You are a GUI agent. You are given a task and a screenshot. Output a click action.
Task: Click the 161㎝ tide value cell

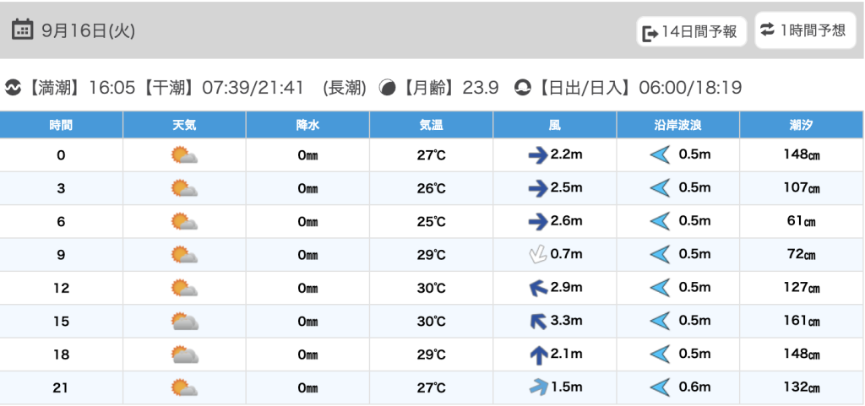[802, 322]
